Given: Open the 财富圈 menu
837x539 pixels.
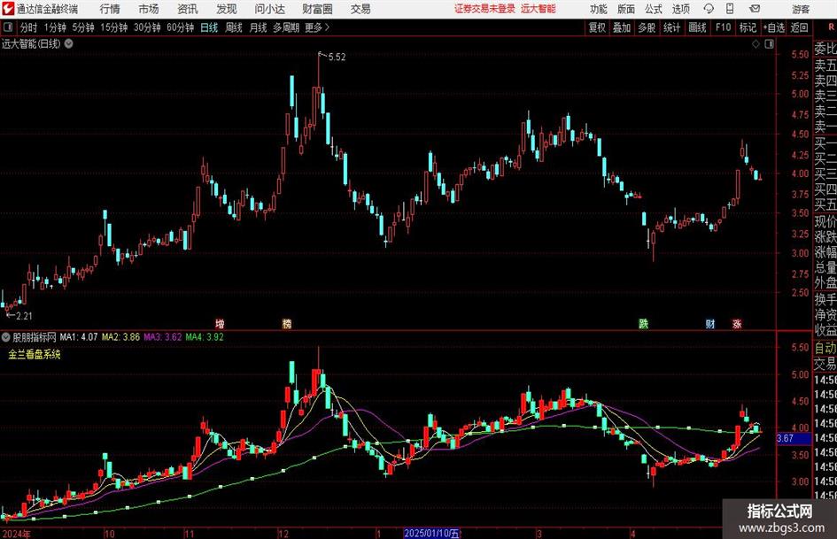Looking at the screenshot, I should coord(317,9).
